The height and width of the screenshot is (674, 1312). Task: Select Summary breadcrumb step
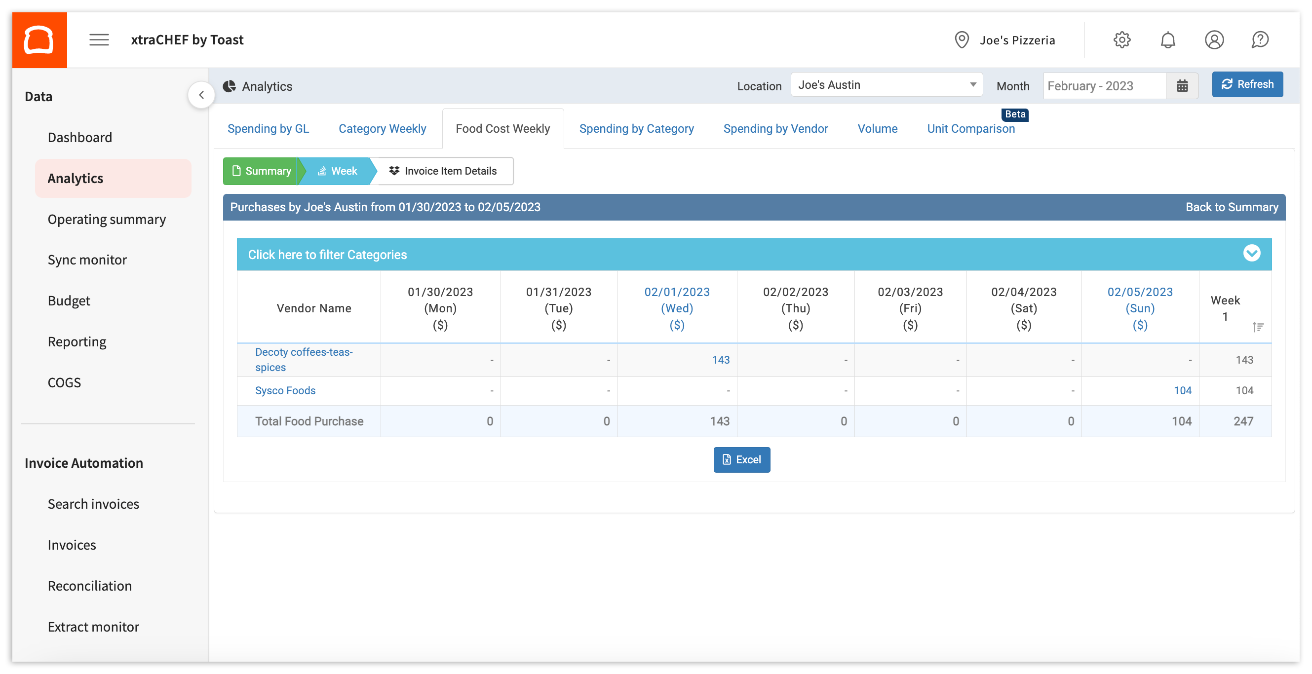[262, 171]
